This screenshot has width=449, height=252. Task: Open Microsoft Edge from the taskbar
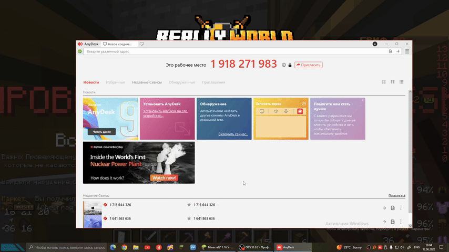coord(113,247)
